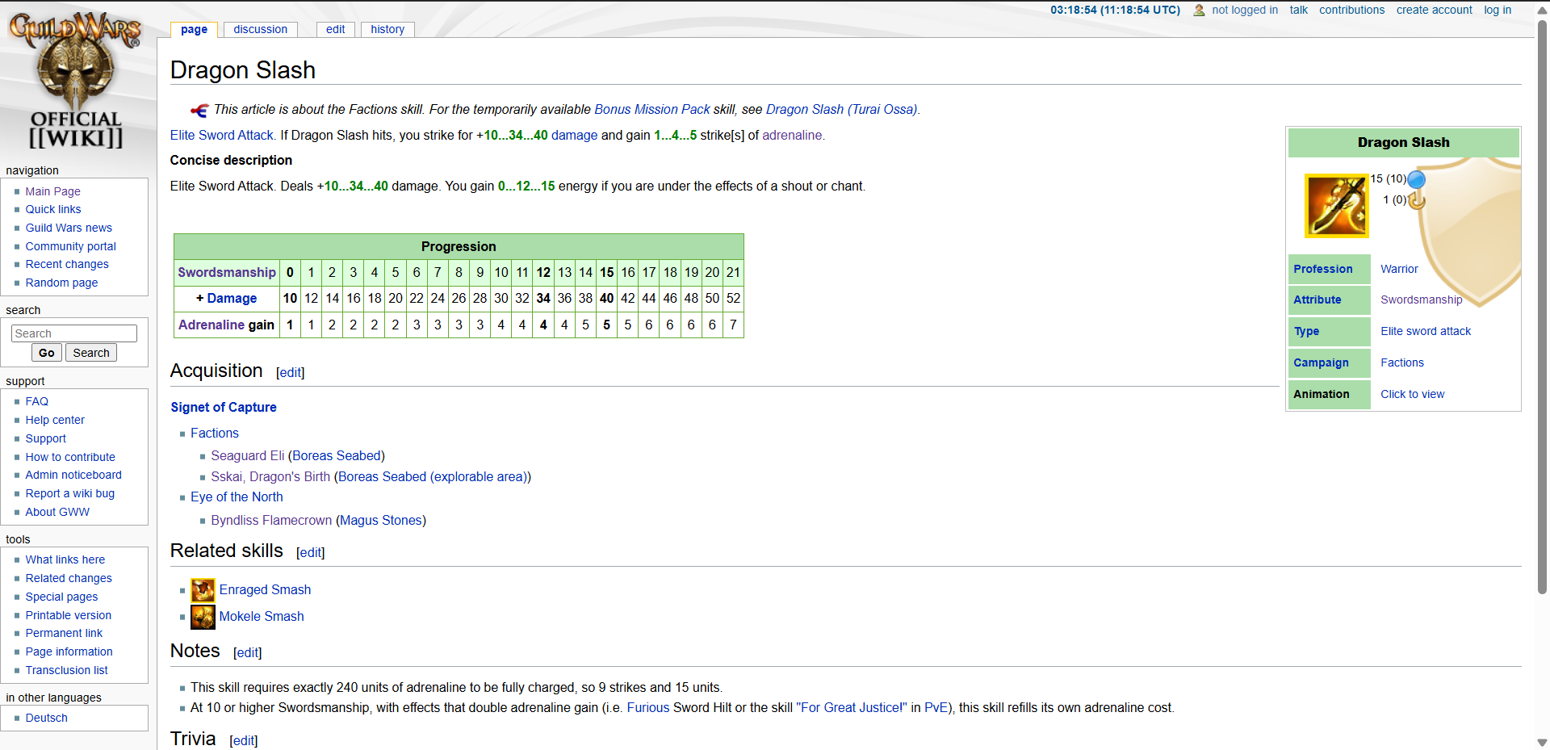Open Elite Sword Attack link in description
This screenshot has height=750, width=1550.
tap(222, 135)
